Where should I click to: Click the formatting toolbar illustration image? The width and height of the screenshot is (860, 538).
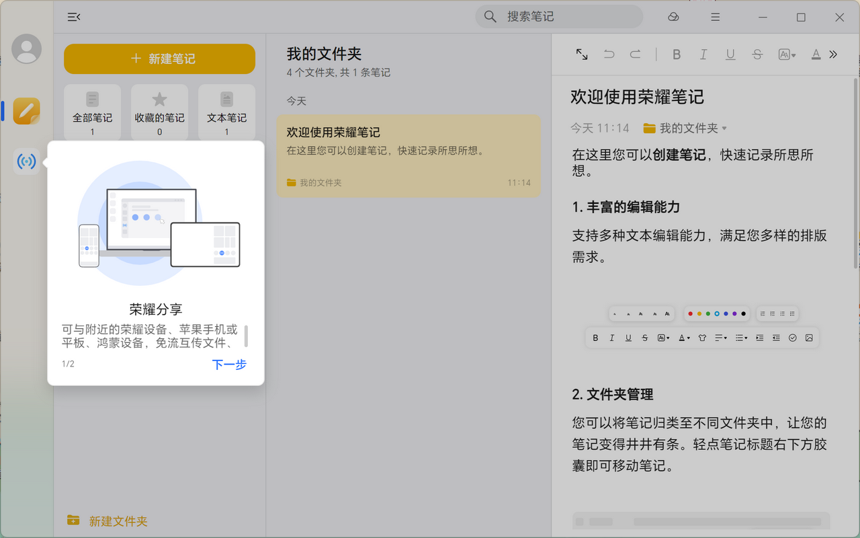[x=703, y=326]
